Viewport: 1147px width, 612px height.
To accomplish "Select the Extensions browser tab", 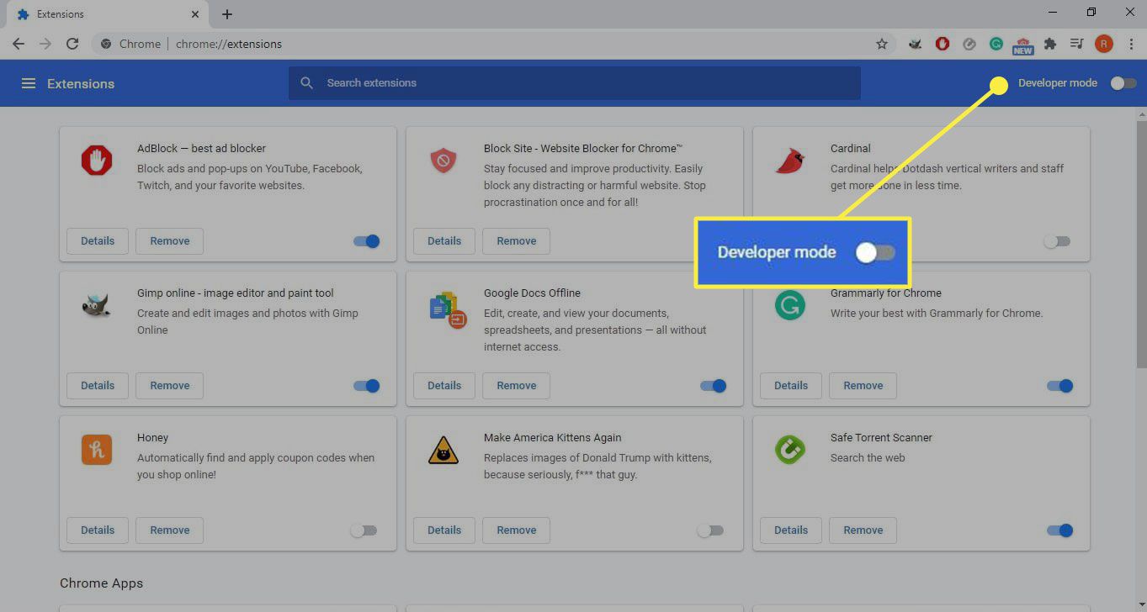I will pyautogui.click(x=108, y=14).
